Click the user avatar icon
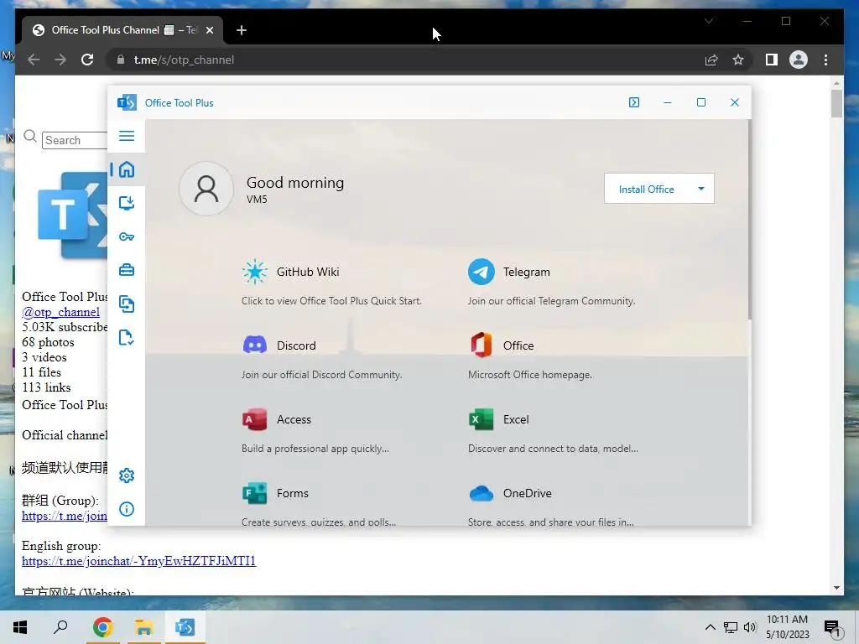The width and height of the screenshot is (859, 644). point(206,189)
